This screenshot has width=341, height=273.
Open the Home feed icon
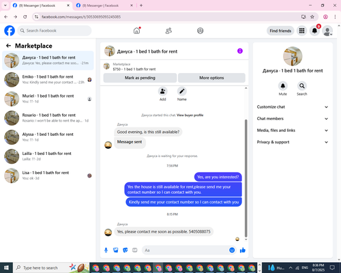(136, 31)
